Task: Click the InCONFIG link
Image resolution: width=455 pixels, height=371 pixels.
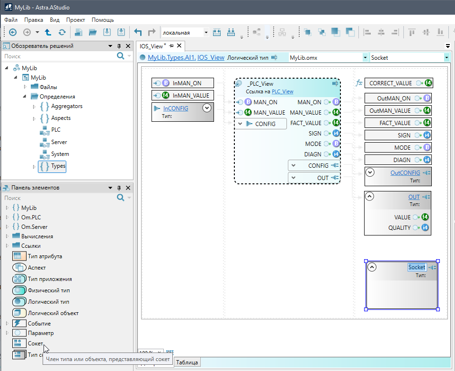Action: click(x=175, y=108)
